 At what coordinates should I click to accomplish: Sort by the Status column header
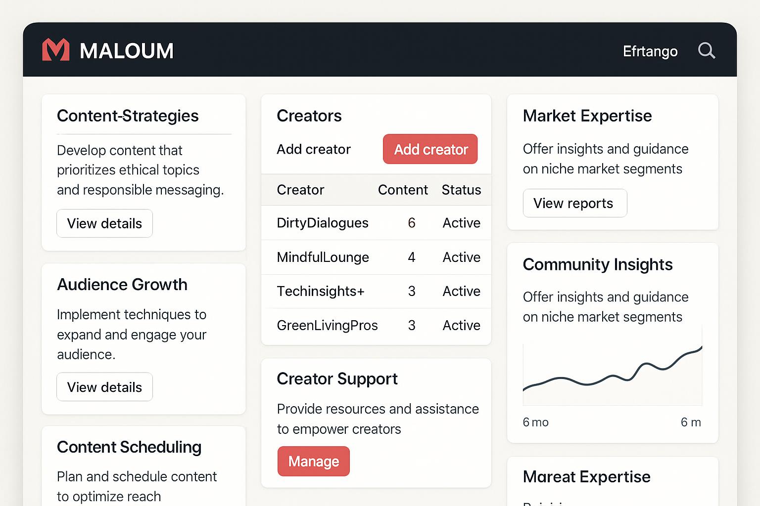coord(461,190)
